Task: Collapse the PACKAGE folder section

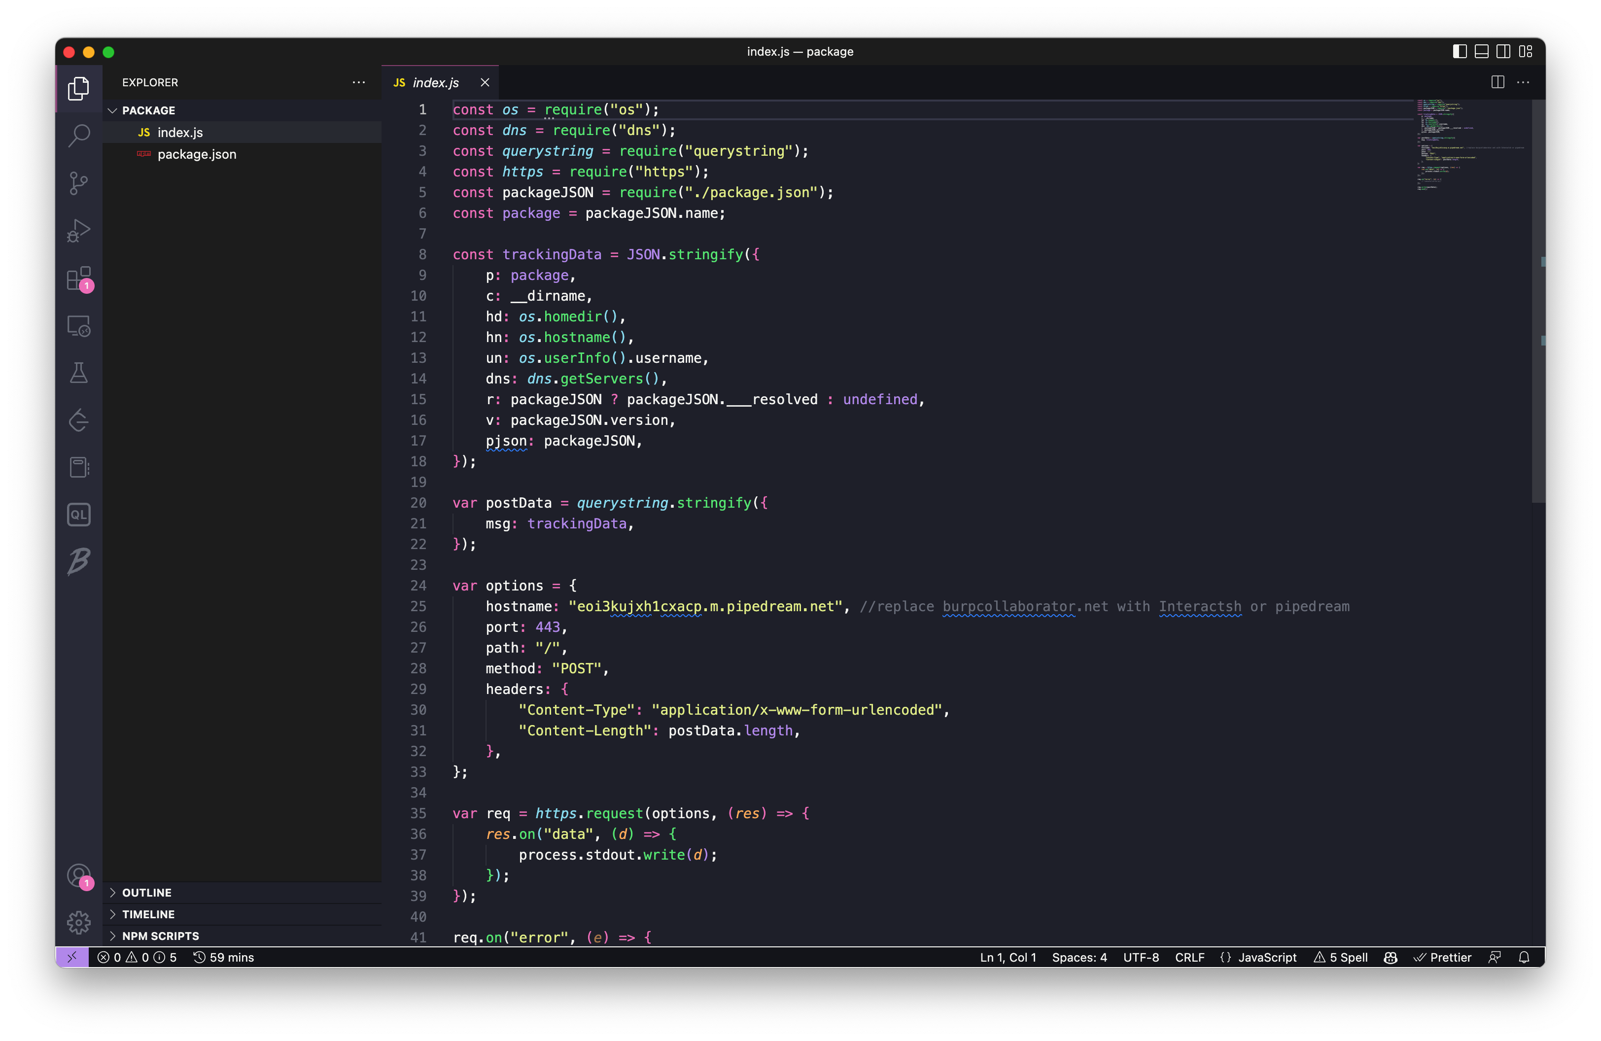Action: [242, 110]
